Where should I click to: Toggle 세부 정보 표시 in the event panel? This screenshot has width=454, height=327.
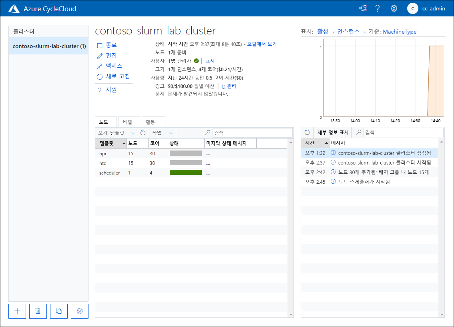click(332, 132)
